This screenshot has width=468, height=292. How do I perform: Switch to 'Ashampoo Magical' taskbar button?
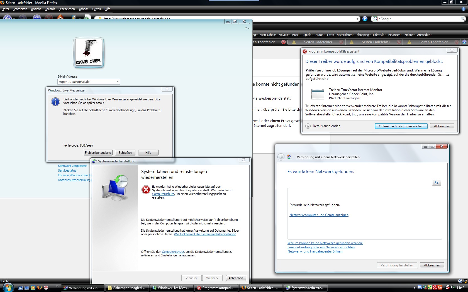click(127, 288)
